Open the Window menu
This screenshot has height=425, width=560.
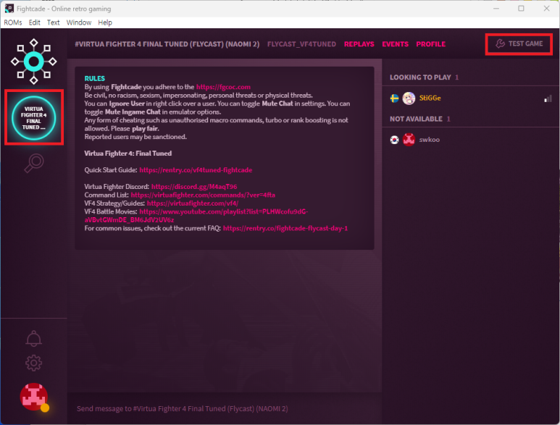pos(79,22)
